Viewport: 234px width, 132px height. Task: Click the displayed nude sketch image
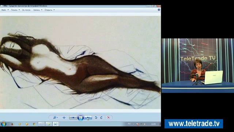pyautogui.click(x=80, y=63)
